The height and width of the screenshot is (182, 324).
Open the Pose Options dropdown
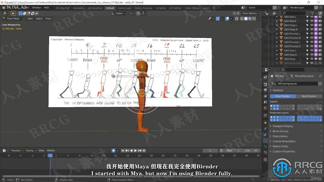point(251,13)
